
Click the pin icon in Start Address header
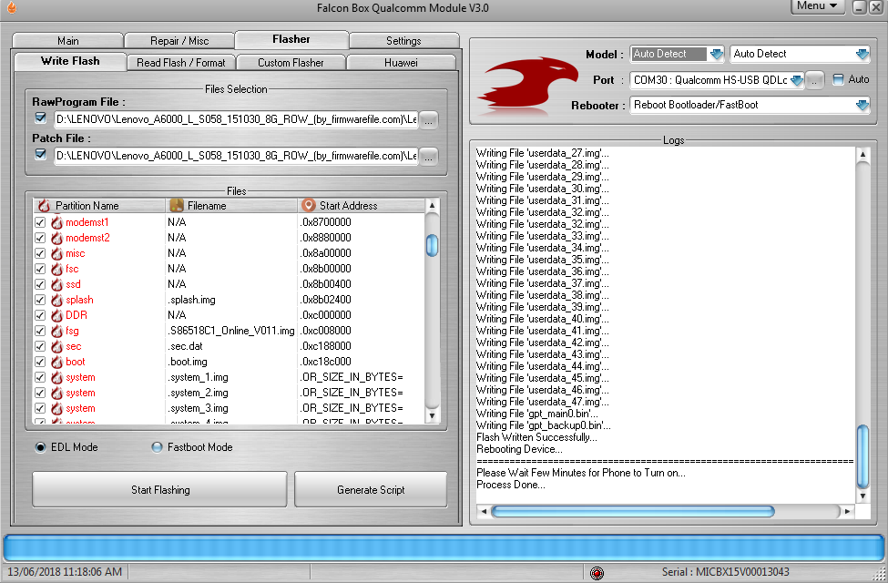pyautogui.click(x=308, y=205)
